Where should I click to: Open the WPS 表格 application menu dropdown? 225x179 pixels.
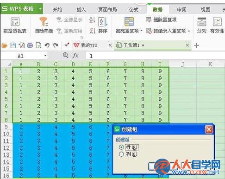tap(40, 9)
